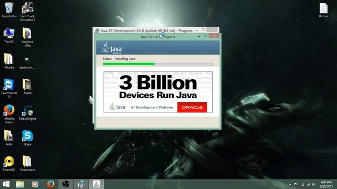
Task: Click the Oracle red logo button
Action: (x=192, y=107)
